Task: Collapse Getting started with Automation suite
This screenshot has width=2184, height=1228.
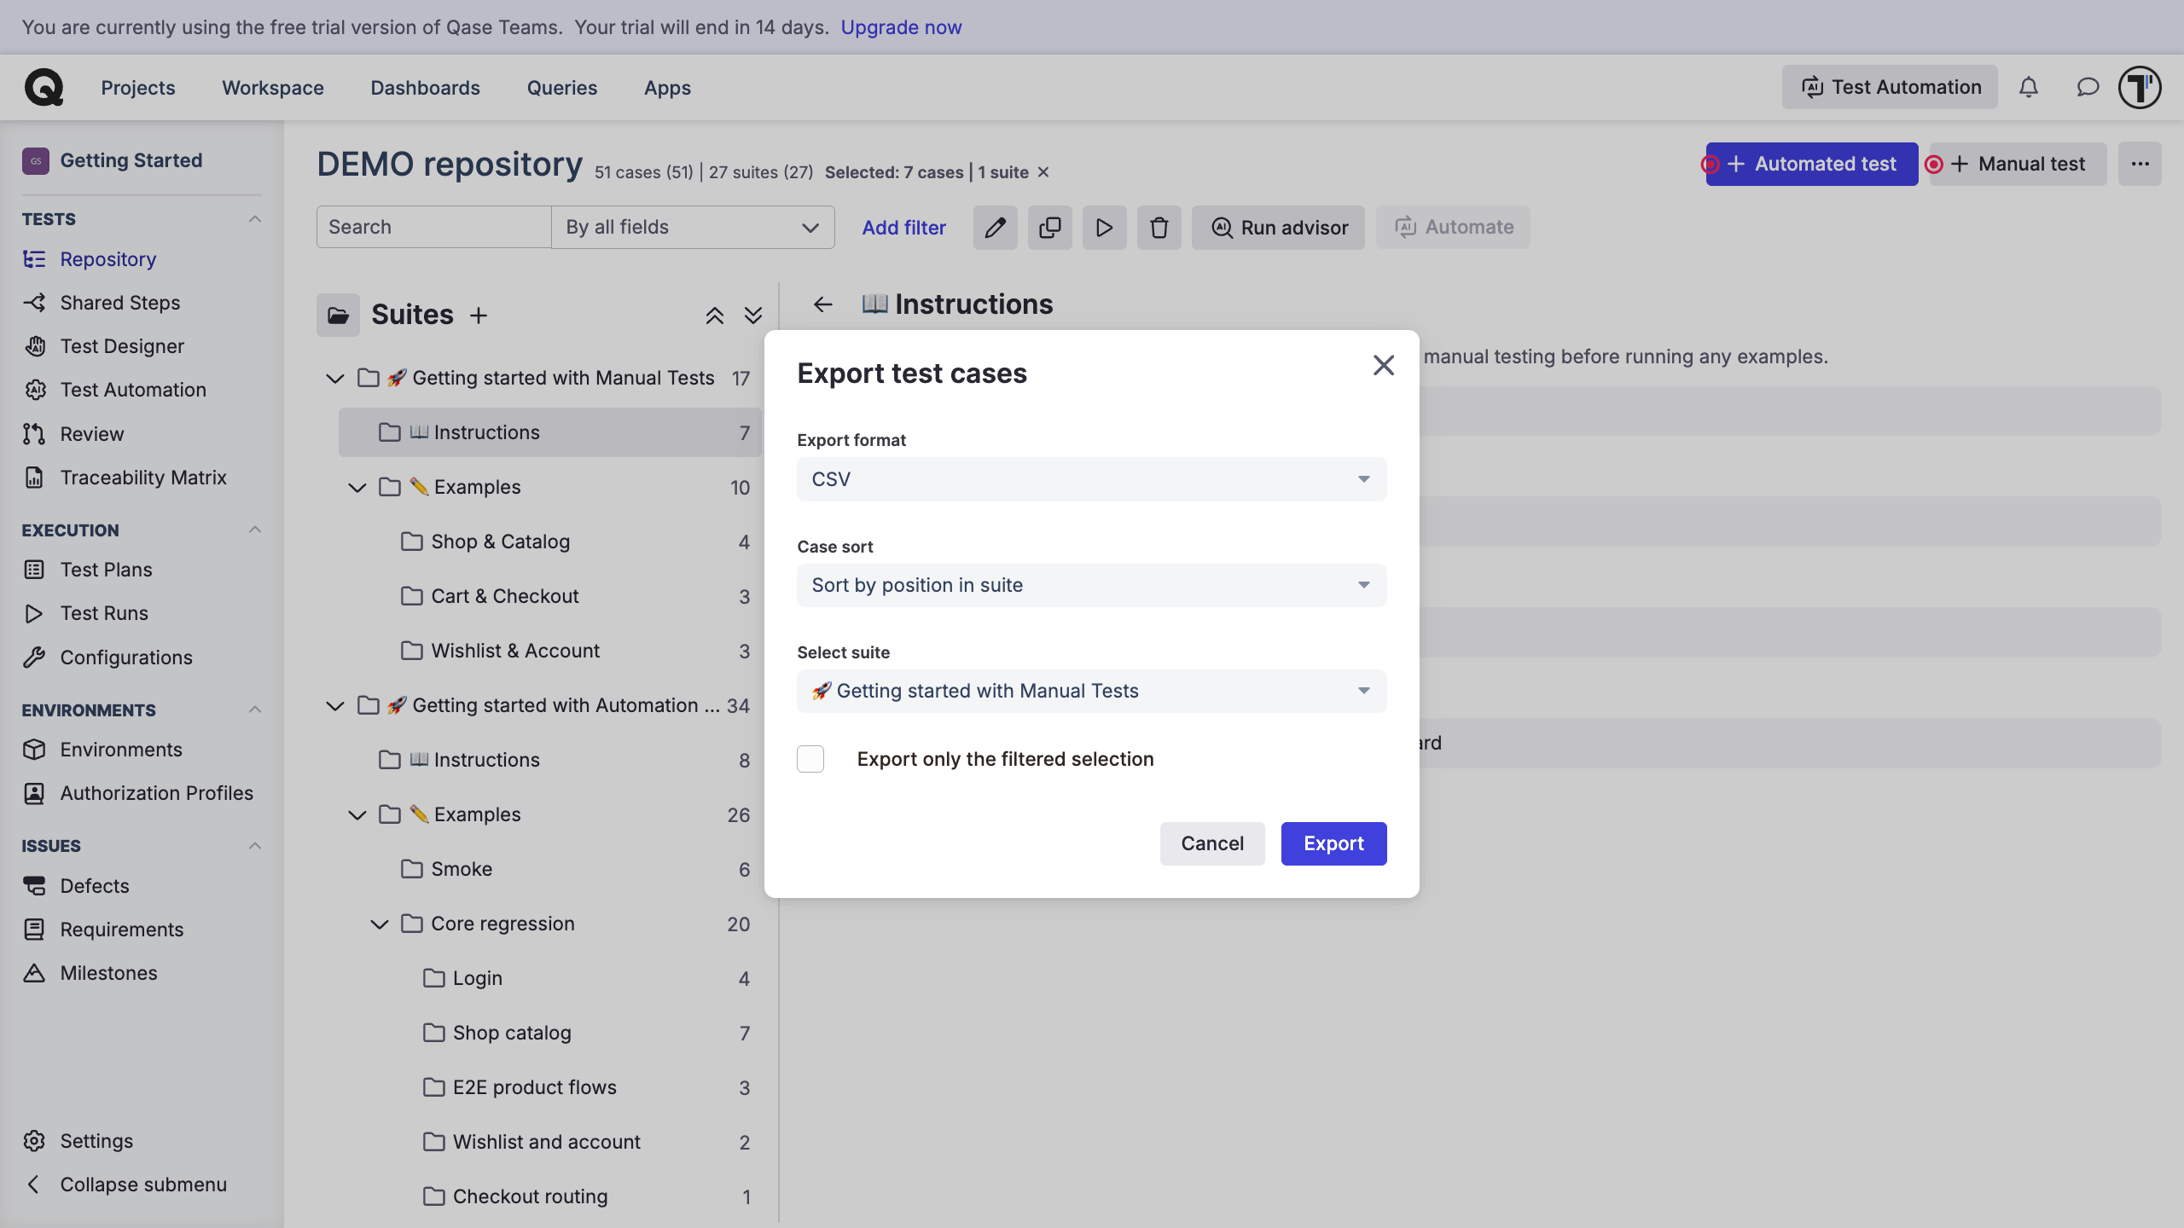Action: [335, 705]
